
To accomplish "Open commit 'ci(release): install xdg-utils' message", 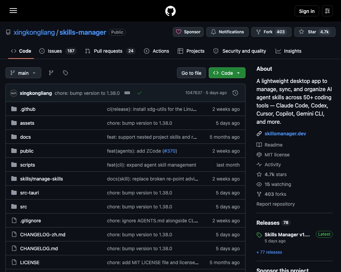I will tap(152, 109).
